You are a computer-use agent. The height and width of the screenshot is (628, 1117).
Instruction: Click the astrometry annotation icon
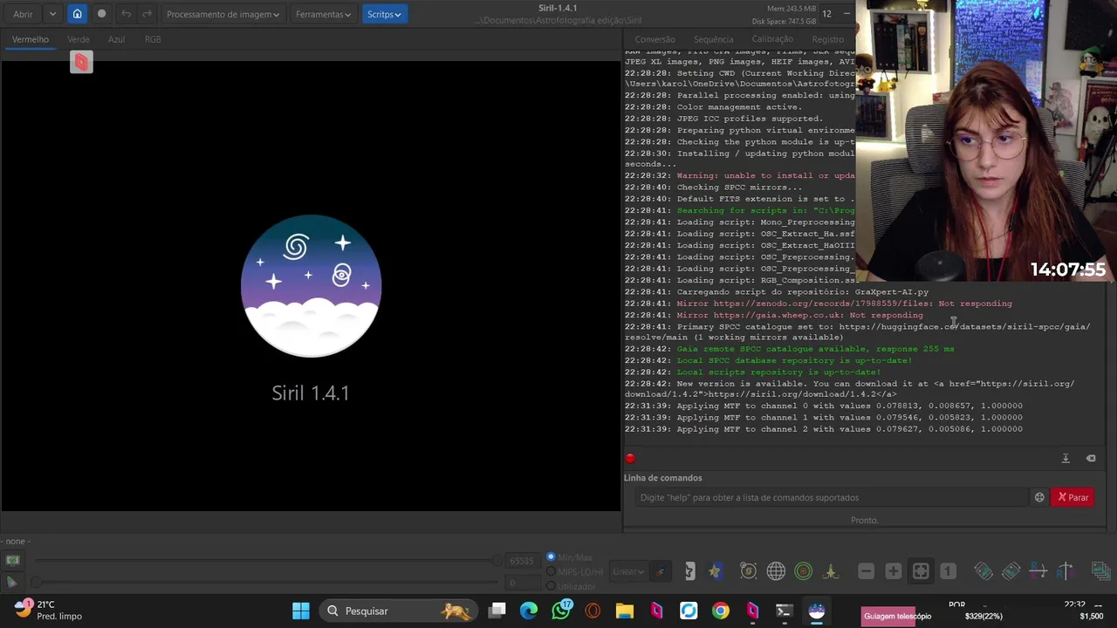coord(748,571)
